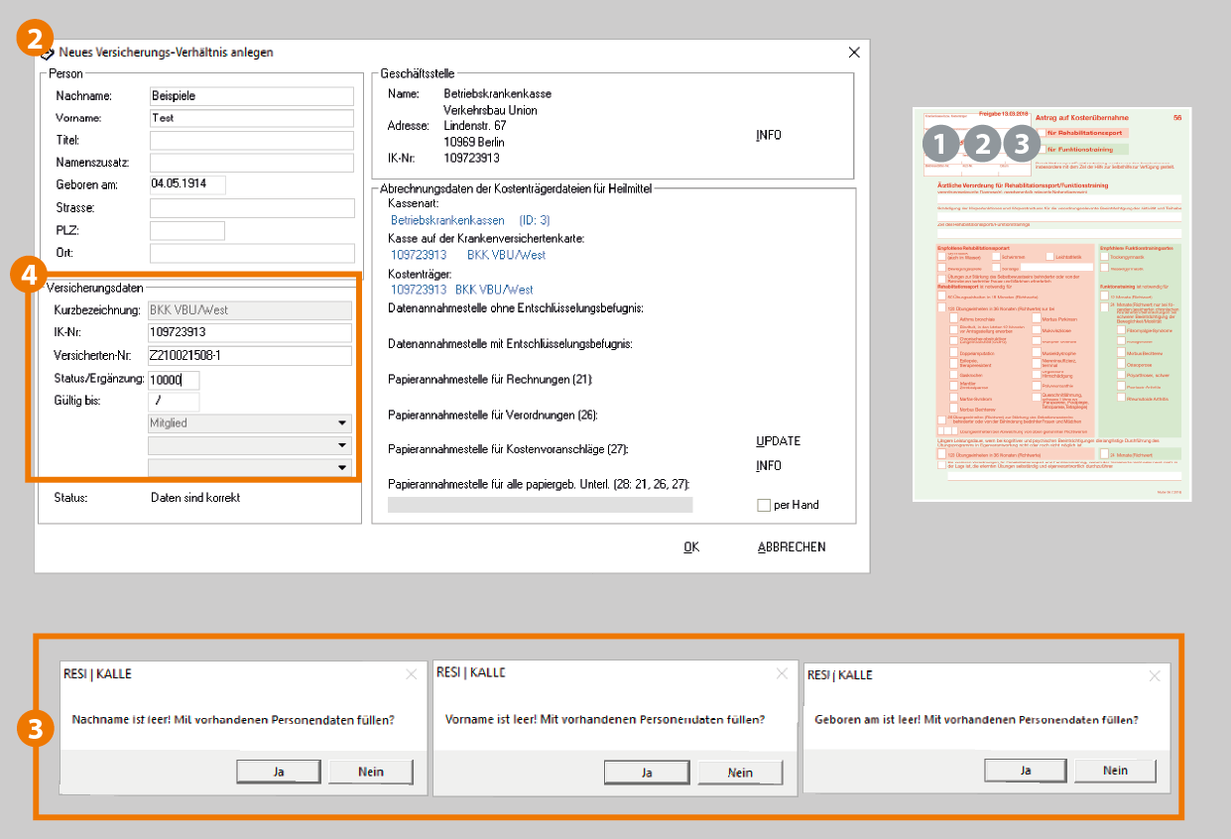Click the dialog title bar icon
This screenshot has width=1231, height=839.
click(x=46, y=53)
